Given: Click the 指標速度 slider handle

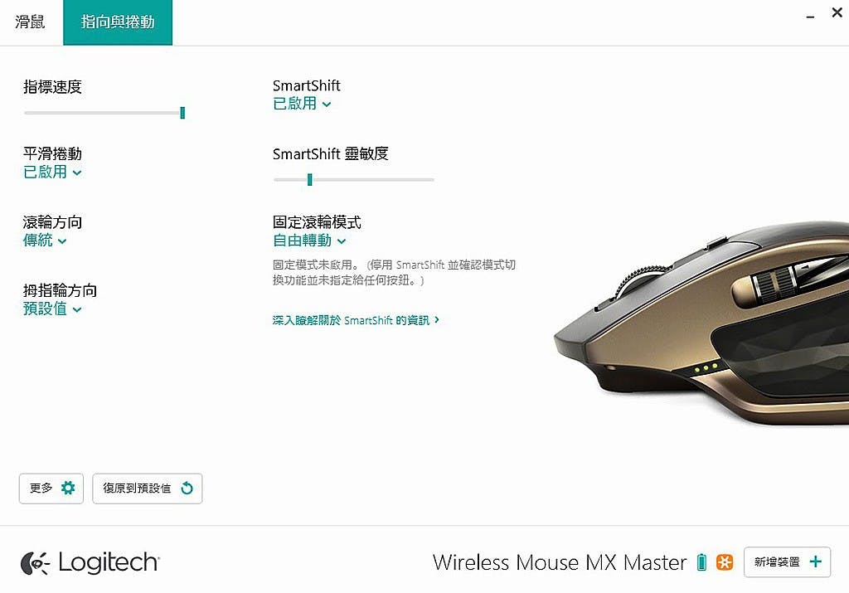Looking at the screenshot, I should click(x=182, y=113).
